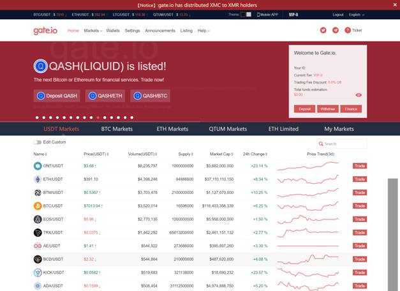This screenshot has width=400, height=291.
Task: Click the VIP-0 badge
Action: click(x=293, y=15)
